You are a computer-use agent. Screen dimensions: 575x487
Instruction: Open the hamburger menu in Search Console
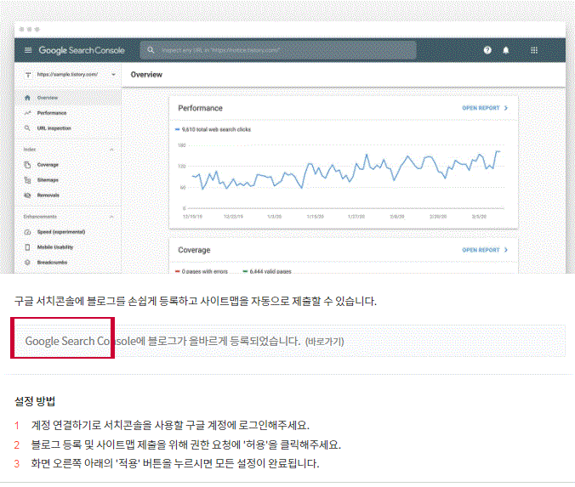[28, 50]
